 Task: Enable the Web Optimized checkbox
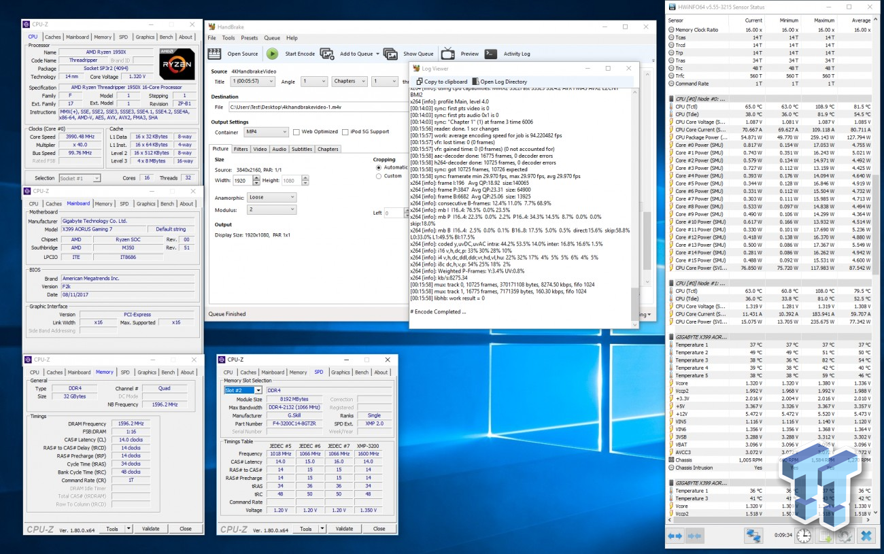click(x=296, y=132)
